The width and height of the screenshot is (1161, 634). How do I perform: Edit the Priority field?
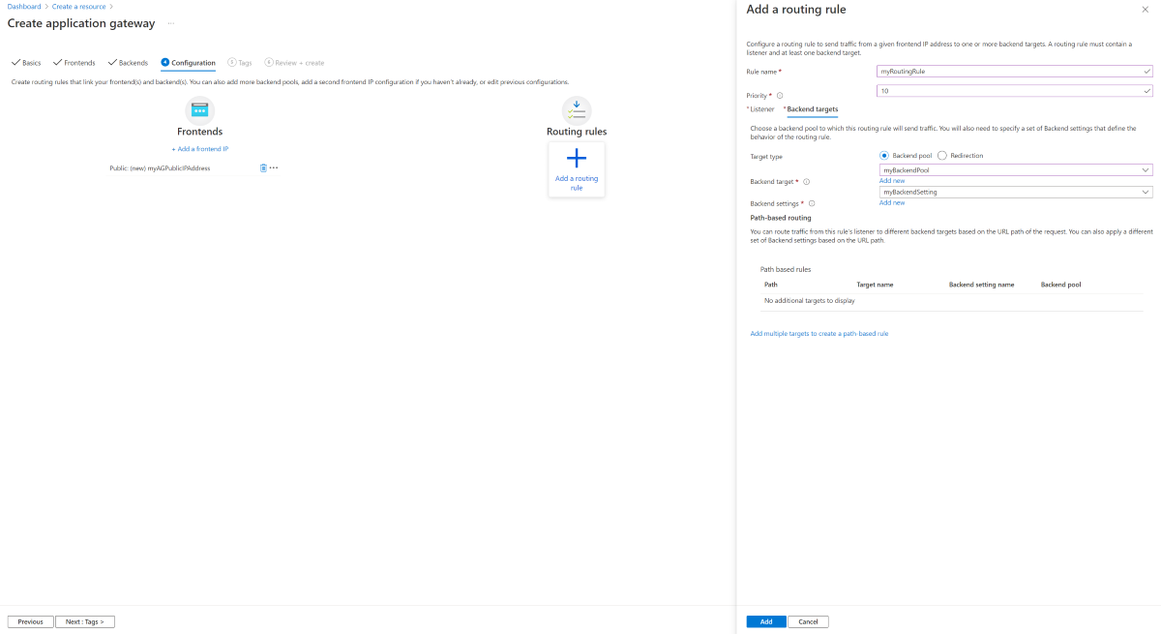(1016, 91)
